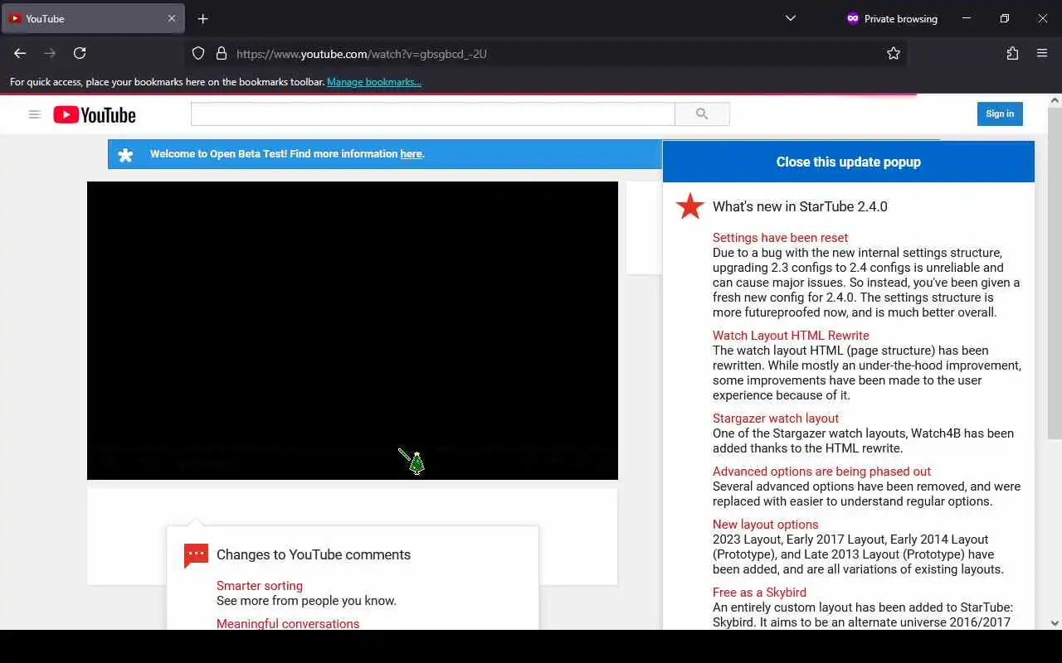Click 'Free as a Skybird' heading
The height and width of the screenshot is (663, 1062).
tap(759, 593)
